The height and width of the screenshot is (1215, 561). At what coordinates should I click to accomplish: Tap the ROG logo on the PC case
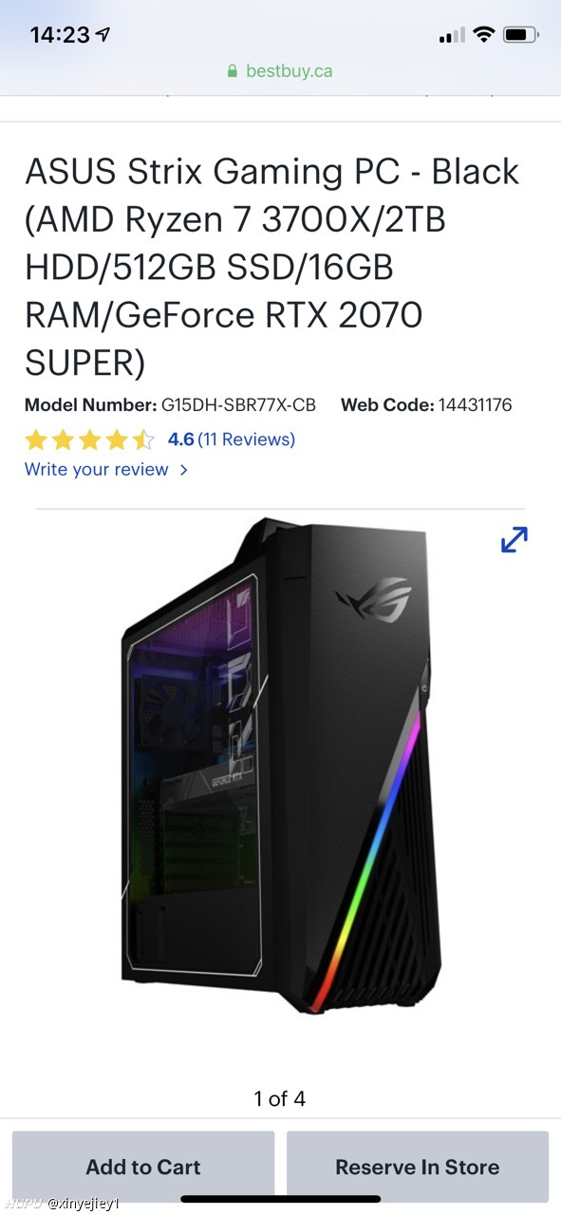click(x=373, y=599)
